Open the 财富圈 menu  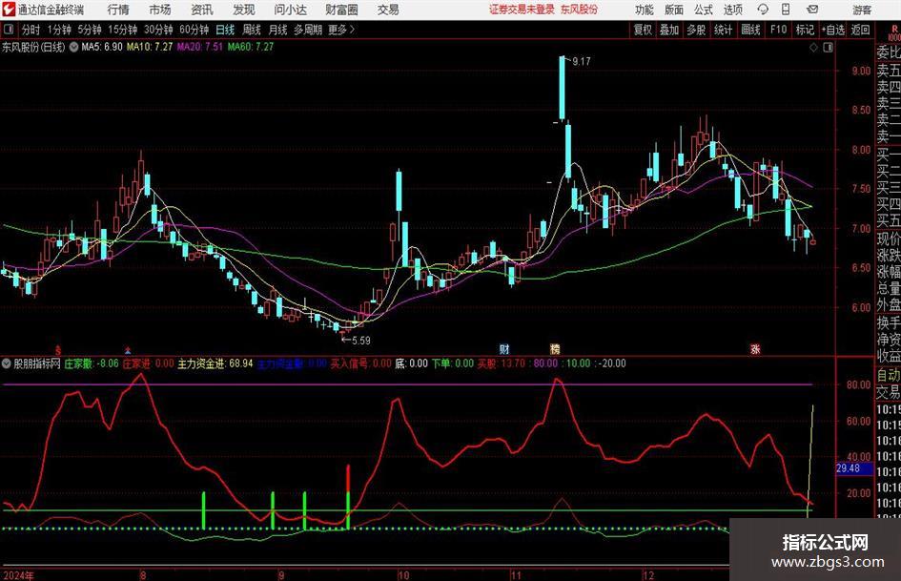[341, 10]
